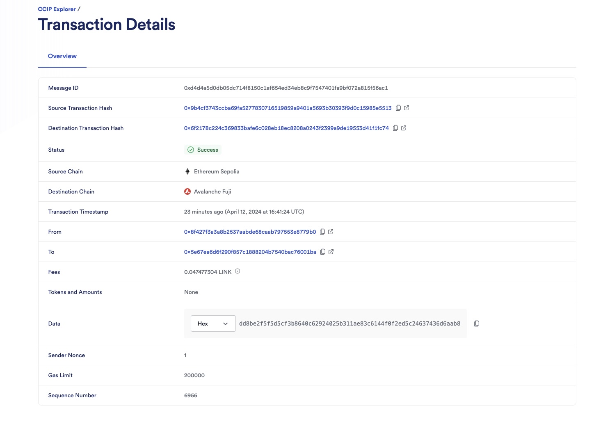Click the Avalanche Fuji chain icon

(x=187, y=191)
